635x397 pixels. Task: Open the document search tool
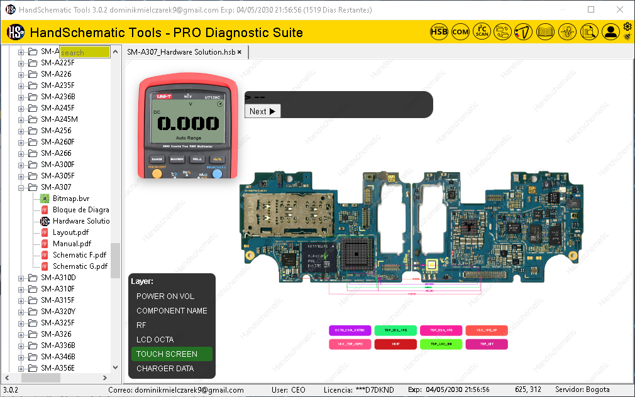coord(589,31)
